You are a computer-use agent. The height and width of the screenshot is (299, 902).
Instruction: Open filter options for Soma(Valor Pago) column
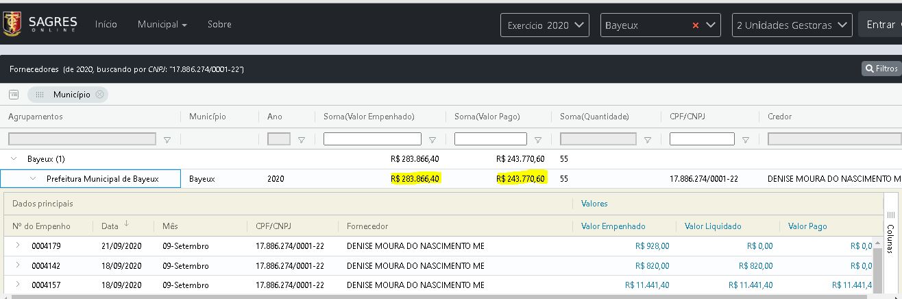(x=537, y=140)
